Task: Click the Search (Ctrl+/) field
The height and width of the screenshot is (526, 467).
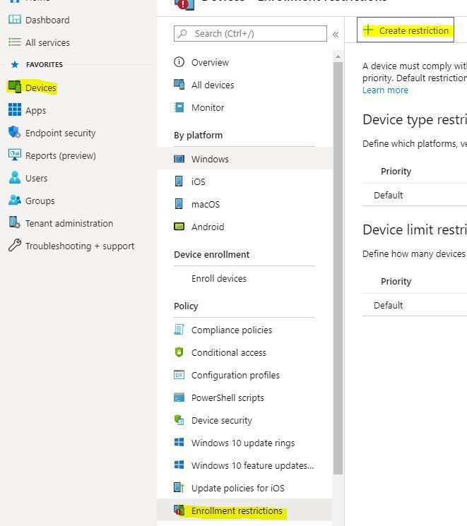Action: (250, 34)
